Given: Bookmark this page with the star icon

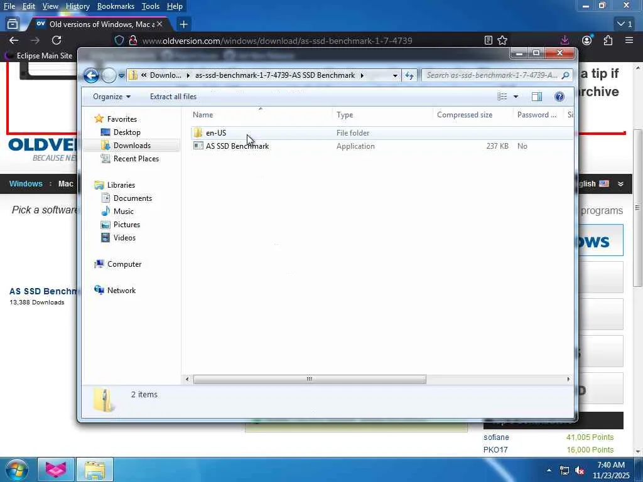Looking at the screenshot, I should (502, 40).
